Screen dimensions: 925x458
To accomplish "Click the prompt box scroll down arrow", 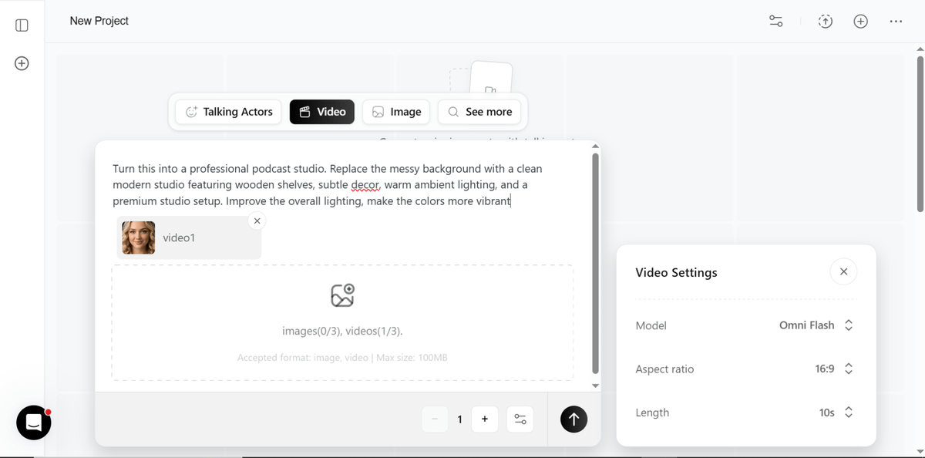I will tap(595, 386).
